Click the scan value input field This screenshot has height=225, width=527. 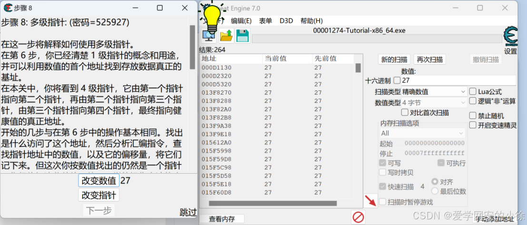(458, 80)
